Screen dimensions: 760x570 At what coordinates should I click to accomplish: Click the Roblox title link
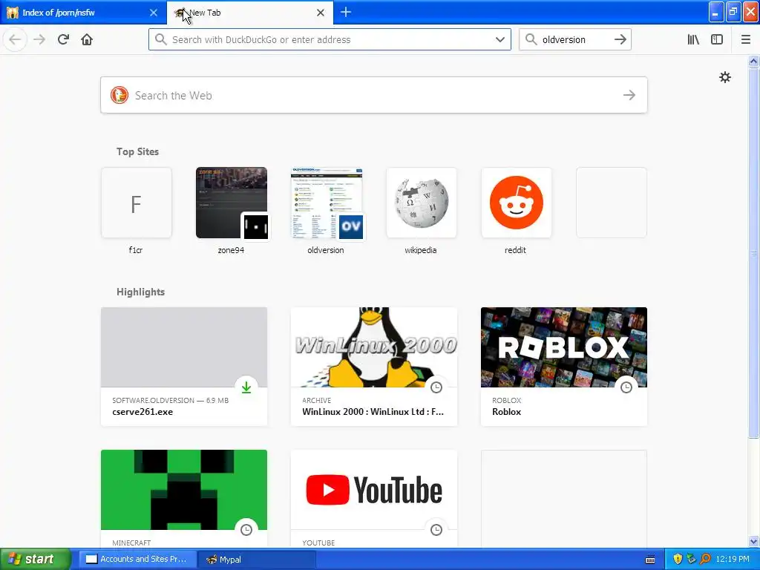click(x=506, y=412)
